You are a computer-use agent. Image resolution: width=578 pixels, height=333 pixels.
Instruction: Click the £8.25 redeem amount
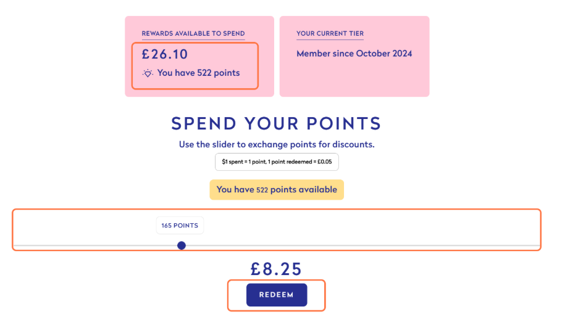pyautogui.click(x=276, y=269)
